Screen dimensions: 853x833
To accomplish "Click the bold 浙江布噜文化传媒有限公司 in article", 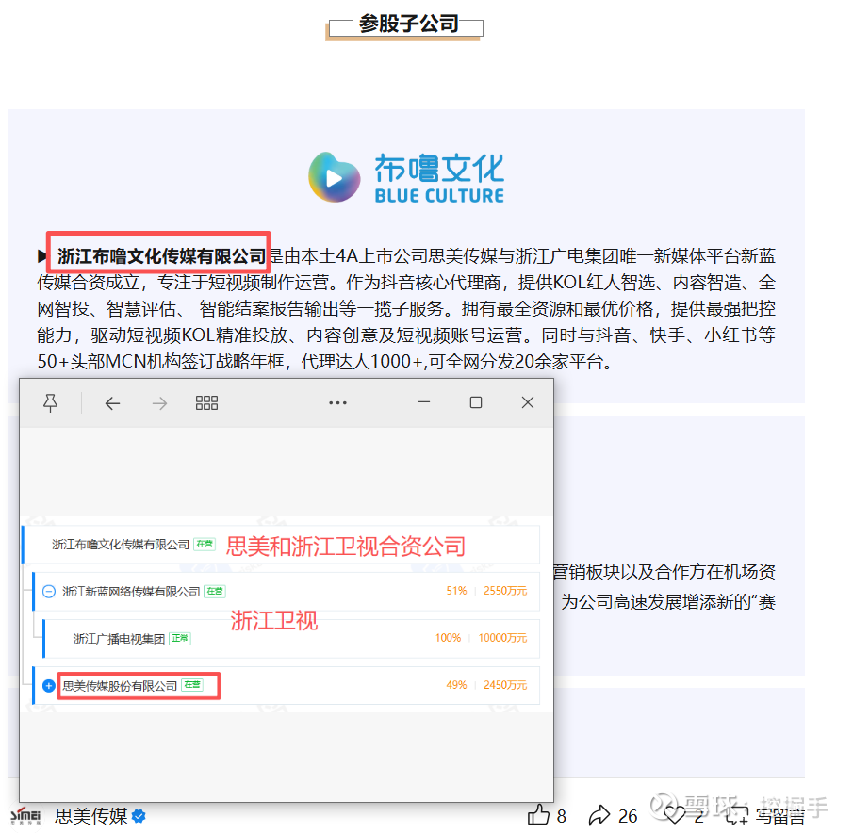I will click(x=161, y=255).
